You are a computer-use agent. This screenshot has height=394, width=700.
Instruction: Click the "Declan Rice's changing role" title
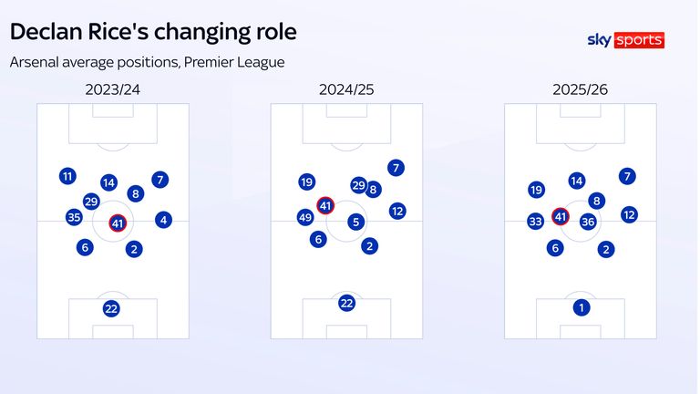152,33
